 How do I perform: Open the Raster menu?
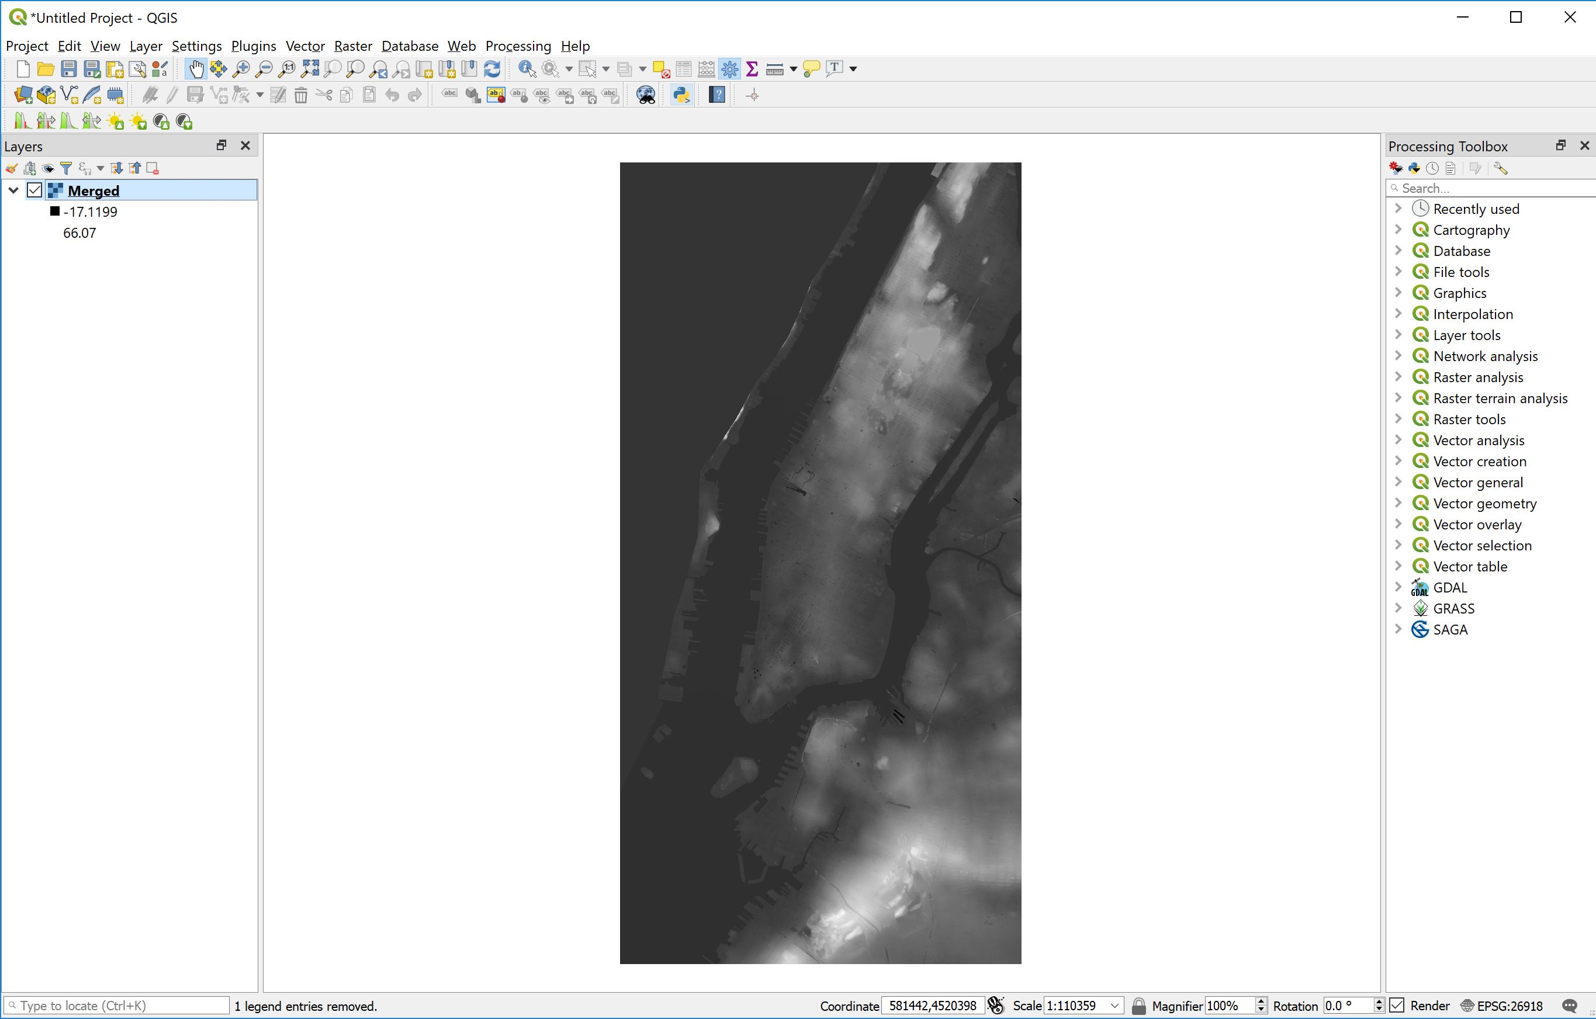(352, 46)
